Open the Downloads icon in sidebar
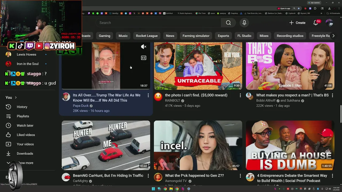 9,154
